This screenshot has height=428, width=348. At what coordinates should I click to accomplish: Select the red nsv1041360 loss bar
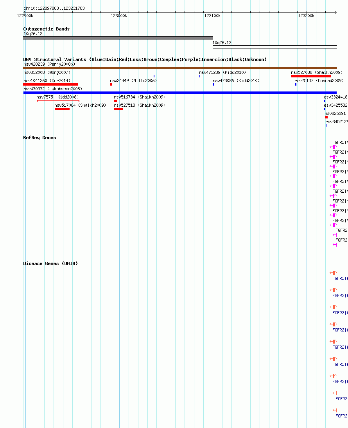click(51, 84)
